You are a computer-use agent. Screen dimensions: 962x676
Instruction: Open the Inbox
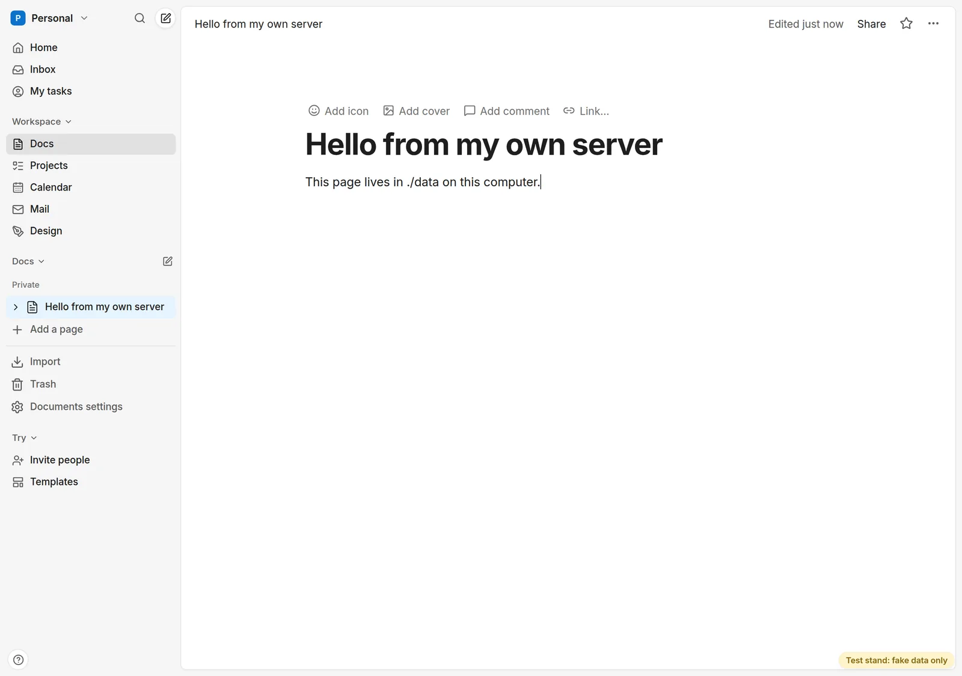click(x=91, y=70)
